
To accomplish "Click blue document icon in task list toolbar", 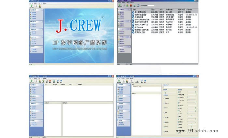I will click(x=138, y=6).
